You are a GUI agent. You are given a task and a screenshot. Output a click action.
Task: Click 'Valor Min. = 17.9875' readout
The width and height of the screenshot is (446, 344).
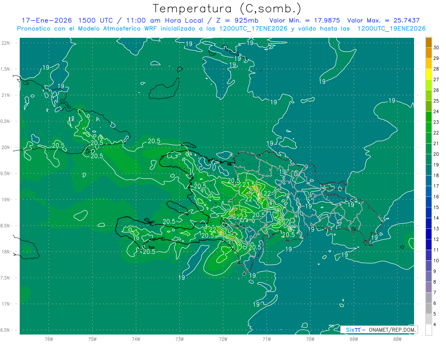[305, 20]
